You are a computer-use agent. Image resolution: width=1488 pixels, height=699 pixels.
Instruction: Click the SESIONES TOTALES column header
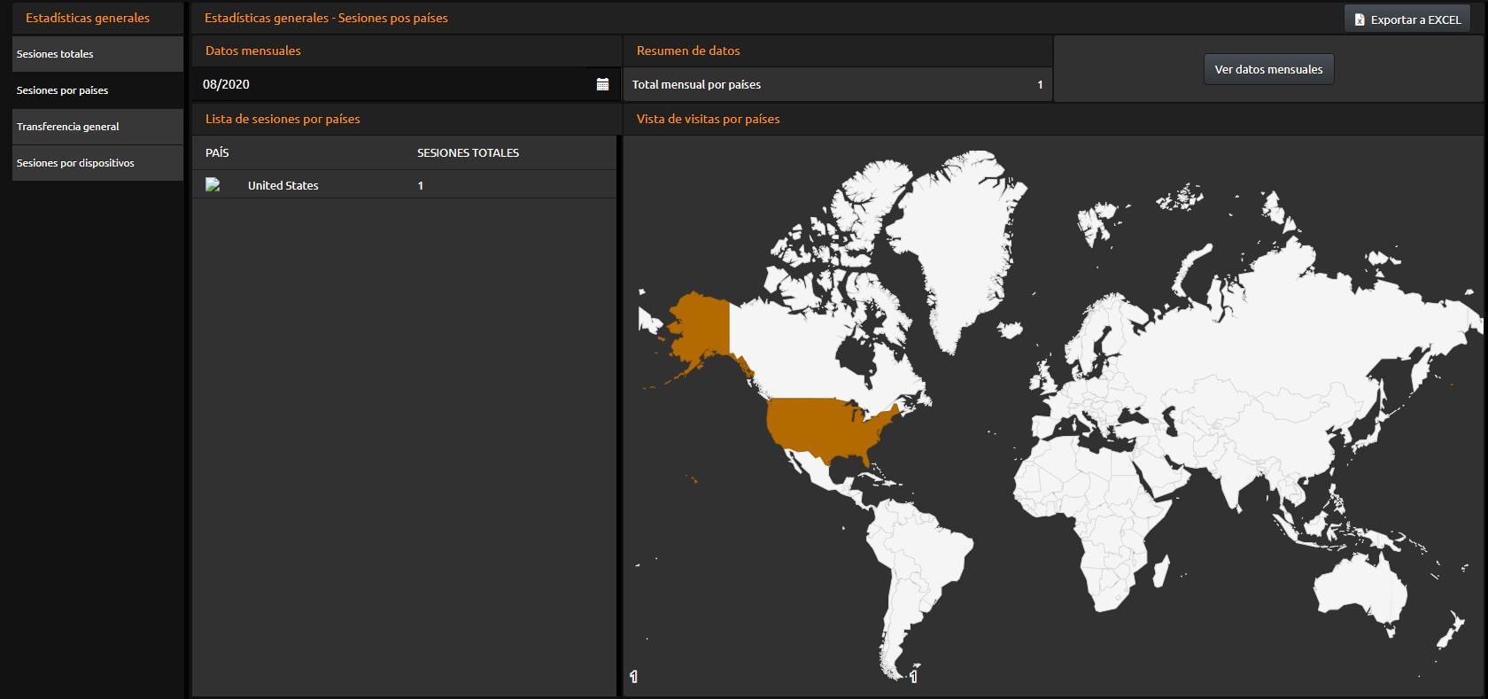(468, 152)
